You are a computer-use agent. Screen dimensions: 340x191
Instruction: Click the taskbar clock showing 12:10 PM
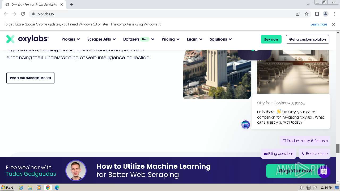[x=326, y=188]
